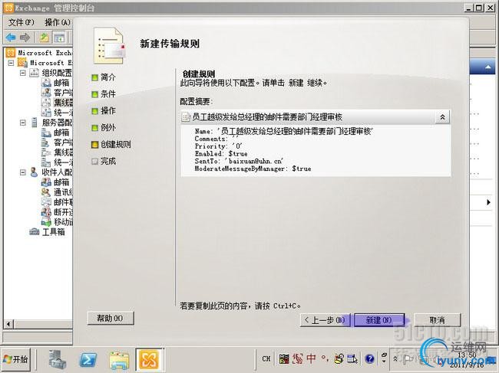Collapse the 收件人配置 tree node
Viewport: 499px width, 373px height.
[22, 172]
